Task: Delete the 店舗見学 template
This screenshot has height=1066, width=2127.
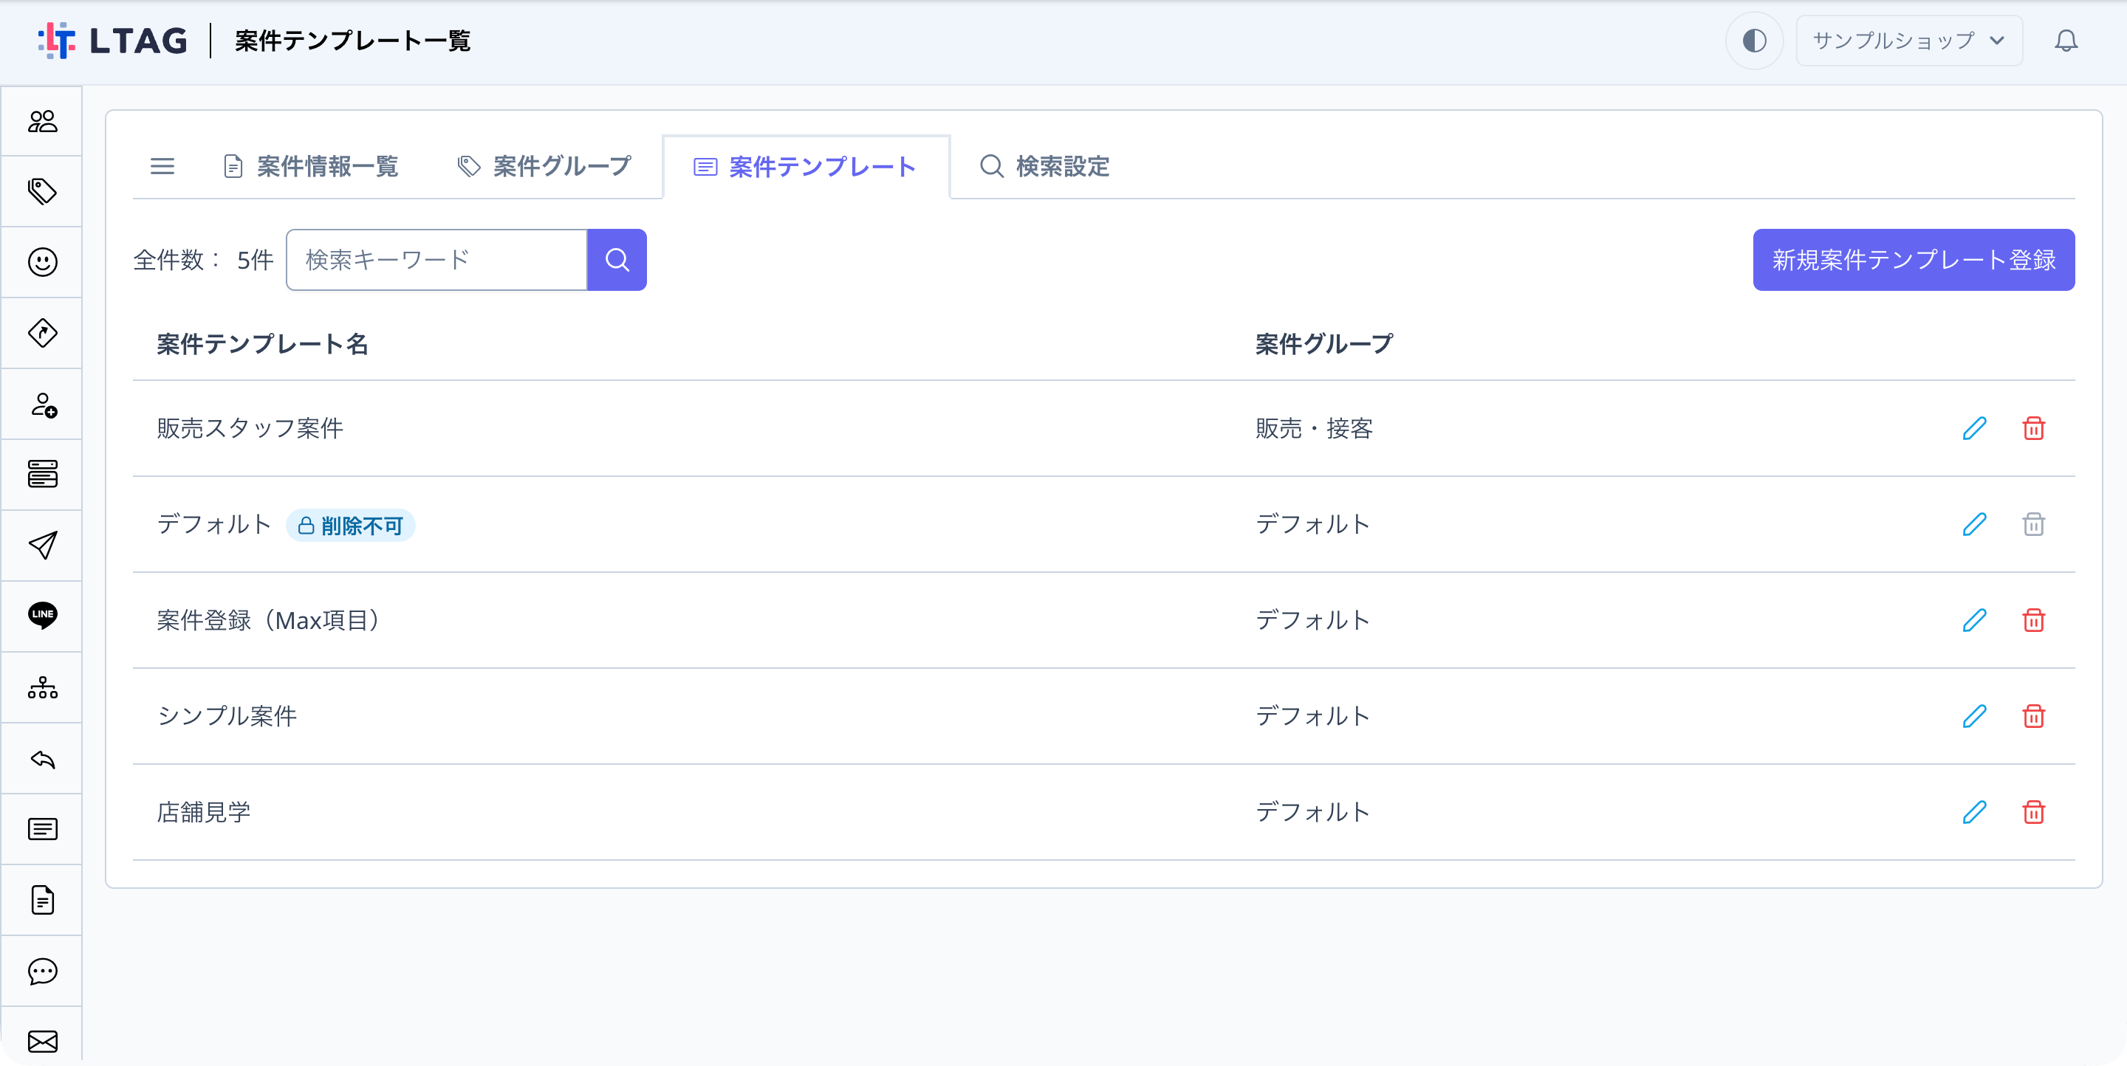Action: [x=2033, y=813]
